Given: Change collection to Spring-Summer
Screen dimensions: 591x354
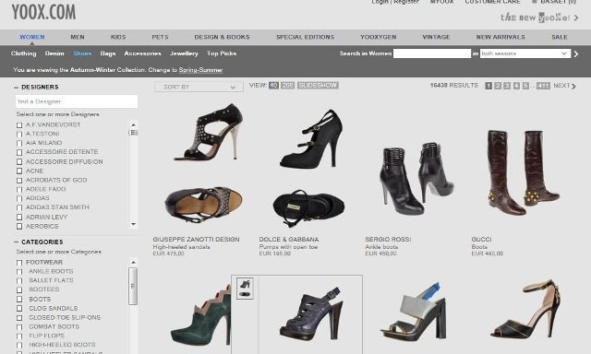Looking at the screenshot, I should click(200, 70).
